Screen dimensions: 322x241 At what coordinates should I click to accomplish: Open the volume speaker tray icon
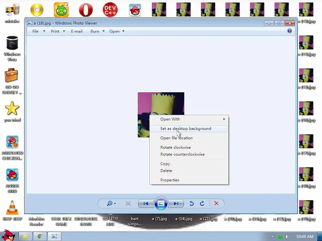coord(287,237)
